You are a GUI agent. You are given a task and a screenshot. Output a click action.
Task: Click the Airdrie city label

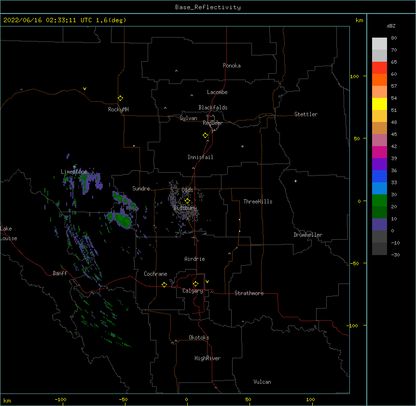pyautogui.click(x=195, y=259)
